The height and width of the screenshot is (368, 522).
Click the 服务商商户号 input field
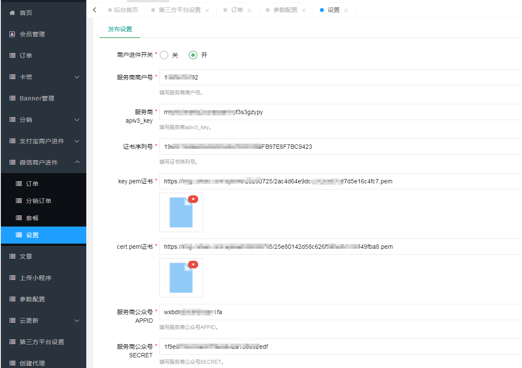click(340, 77)
